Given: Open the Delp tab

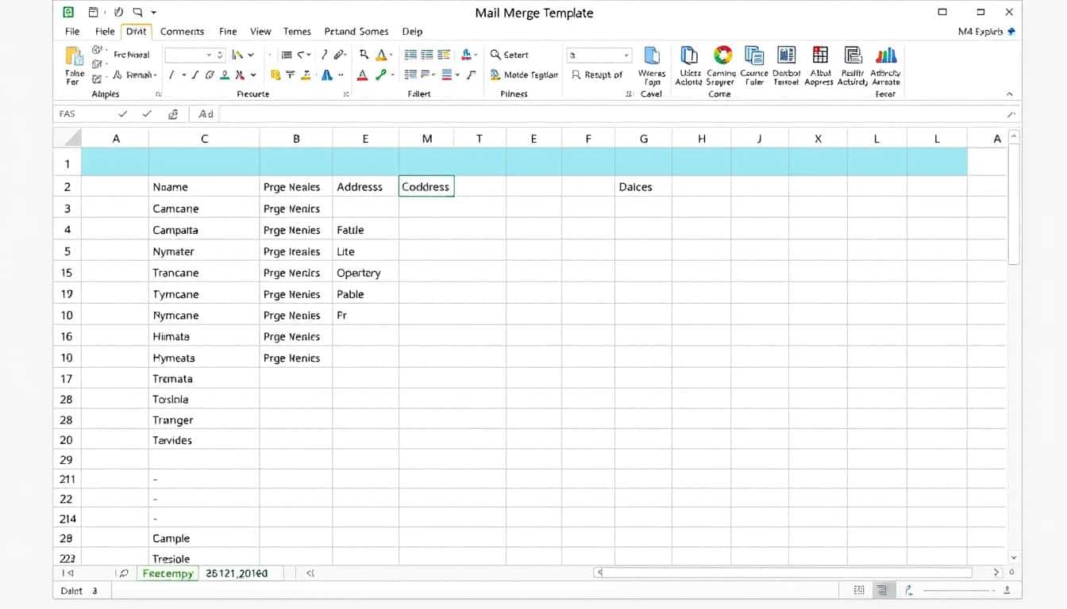Looking at the screenshot, I should [x=412, y=32].
